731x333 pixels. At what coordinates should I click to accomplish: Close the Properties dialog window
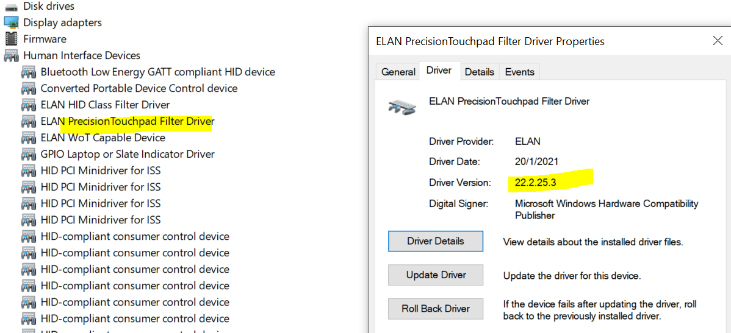(718, 41)
